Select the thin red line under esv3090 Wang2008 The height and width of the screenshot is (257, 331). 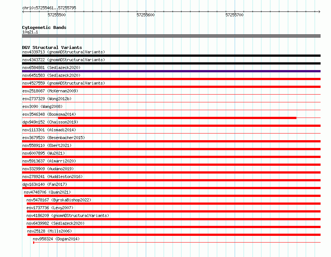pos(171,110)
